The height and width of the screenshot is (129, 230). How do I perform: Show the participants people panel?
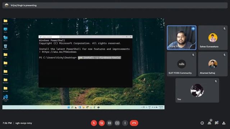(x=209, y=123)
